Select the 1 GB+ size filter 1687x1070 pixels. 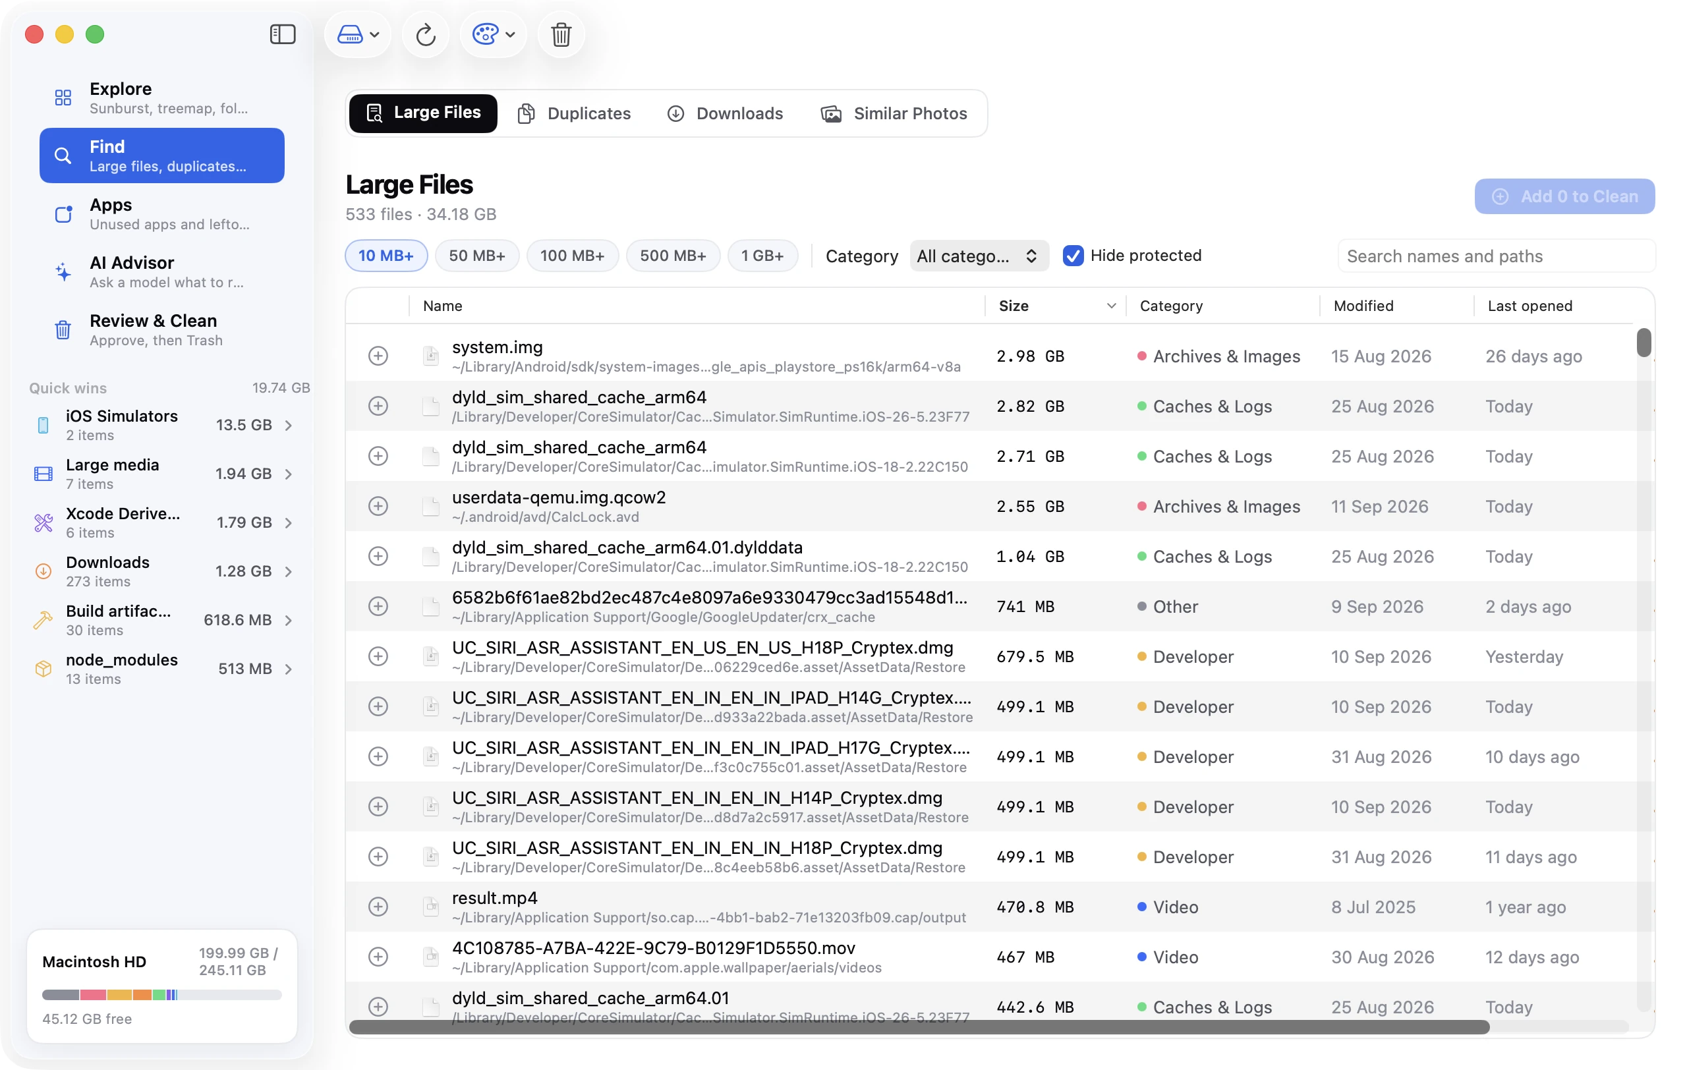pos(762,256)
